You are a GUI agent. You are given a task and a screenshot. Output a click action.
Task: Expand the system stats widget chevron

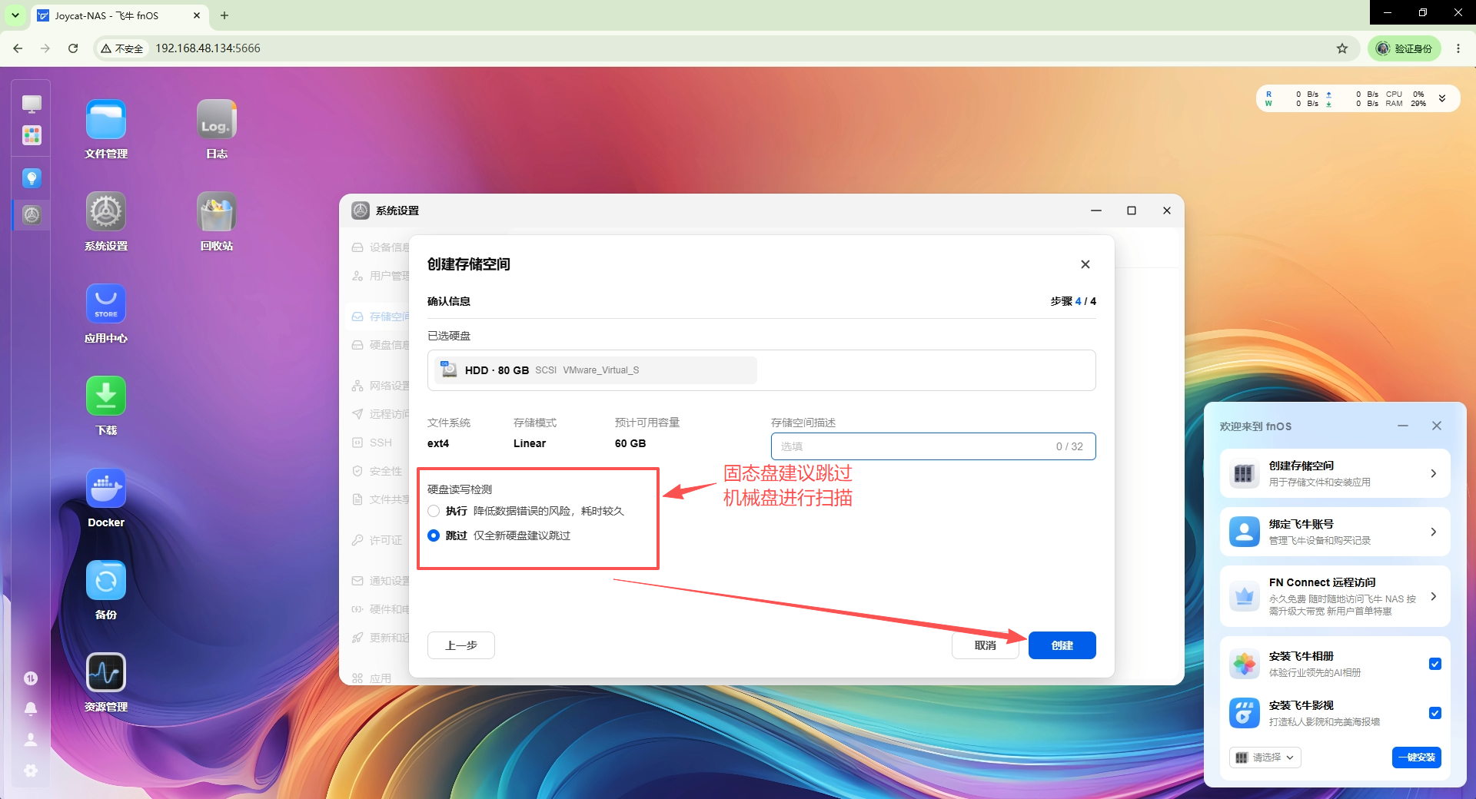[1442, 98]
